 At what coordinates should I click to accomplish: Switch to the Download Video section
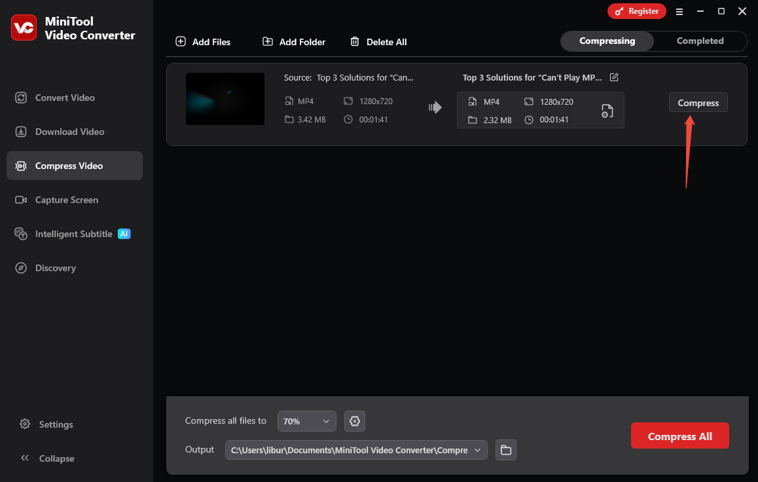click(69, 131)
